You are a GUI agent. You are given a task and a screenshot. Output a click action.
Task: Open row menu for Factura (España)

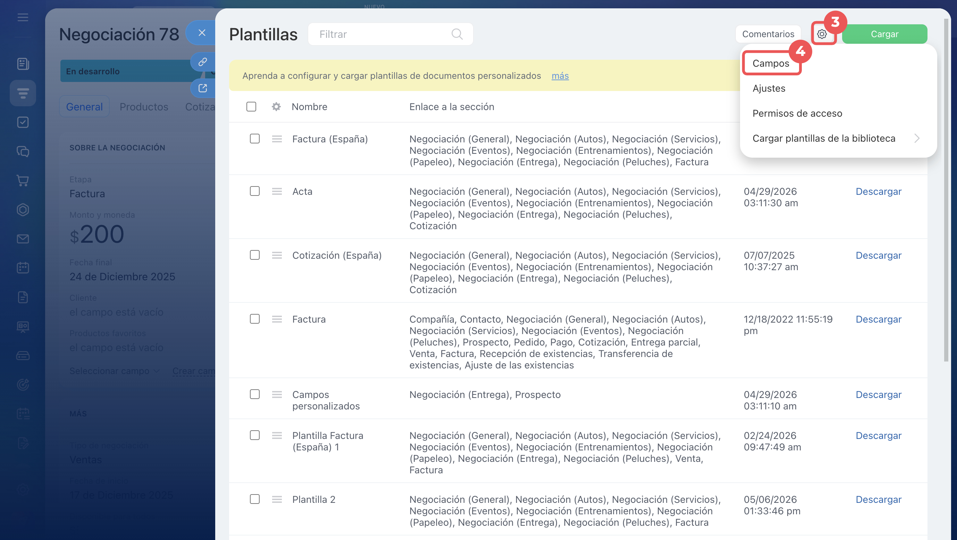[277, 139]
